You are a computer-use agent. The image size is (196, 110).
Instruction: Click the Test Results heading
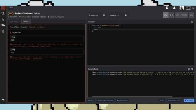point(16,33)
